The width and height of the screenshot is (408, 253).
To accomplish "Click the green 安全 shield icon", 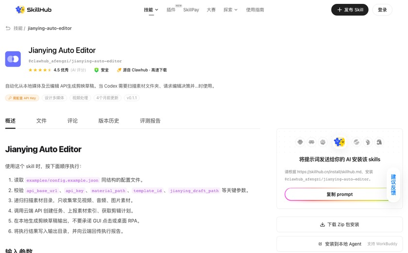I will 96,70.
